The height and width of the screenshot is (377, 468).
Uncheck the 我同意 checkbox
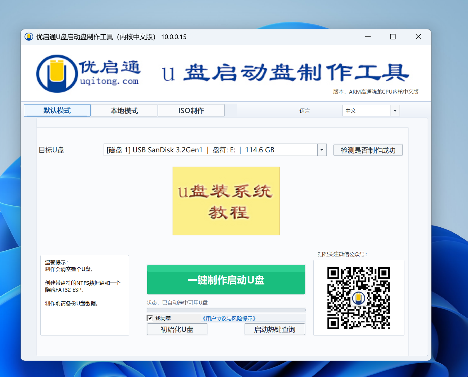click(x=150, y=318)
